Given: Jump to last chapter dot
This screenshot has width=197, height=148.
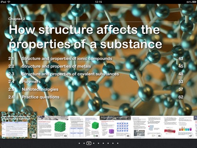Looking at the screenshot, I should point(118,143).
